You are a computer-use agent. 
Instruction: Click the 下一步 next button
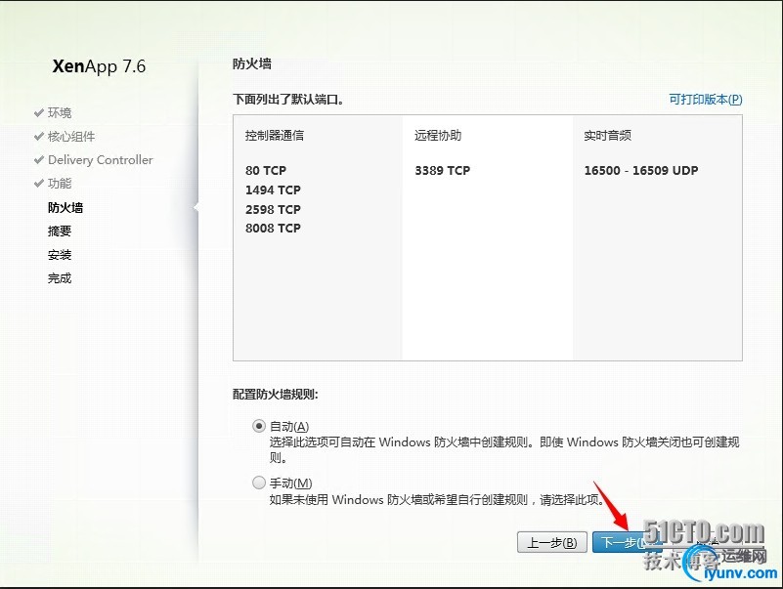pos(627,542)
